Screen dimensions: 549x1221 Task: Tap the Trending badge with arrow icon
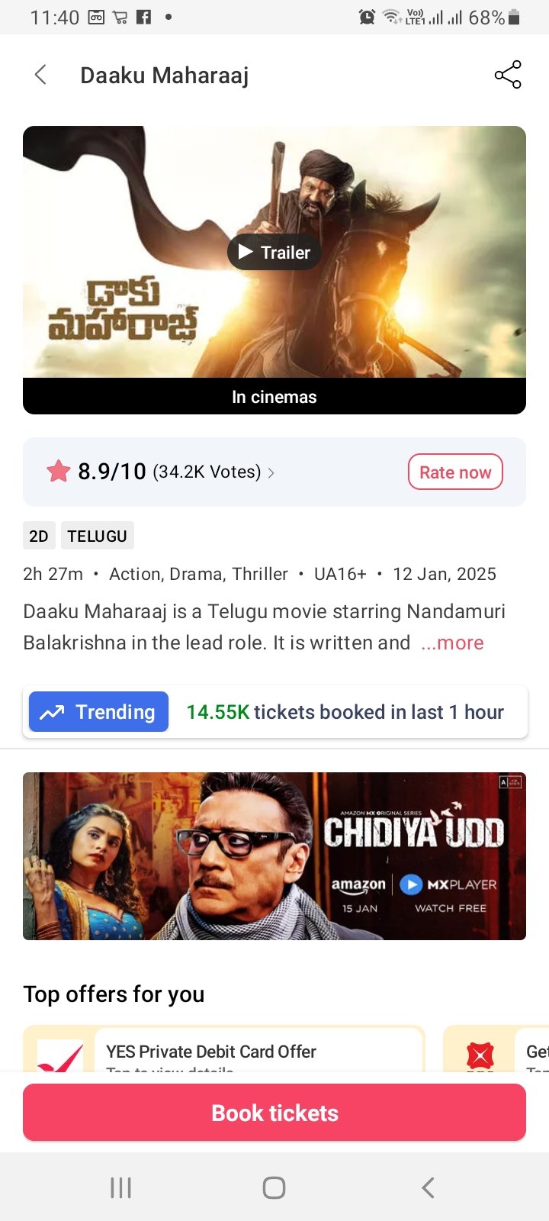tap(98, 712)
